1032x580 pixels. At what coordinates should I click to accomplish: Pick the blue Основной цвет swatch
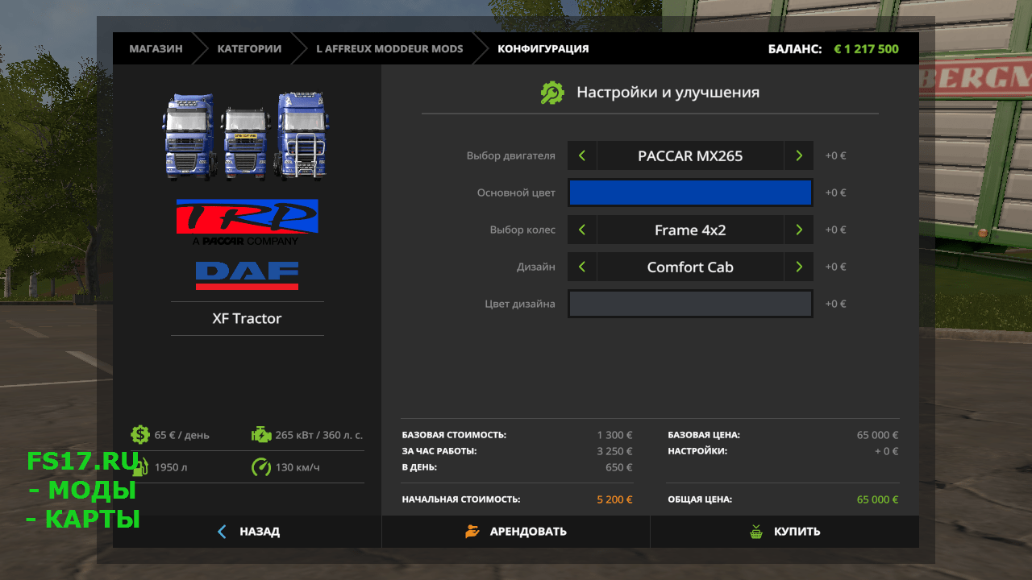click(690, 193)
